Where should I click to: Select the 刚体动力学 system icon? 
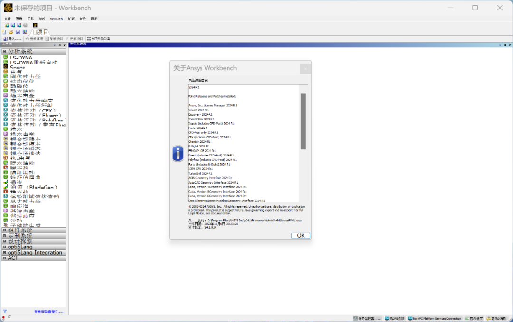6,76
